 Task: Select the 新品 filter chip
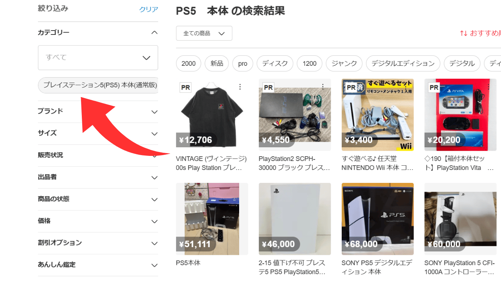tap(216, 63)
